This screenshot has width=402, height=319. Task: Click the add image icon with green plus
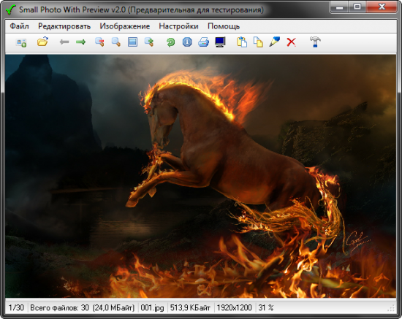coord(21,42)
